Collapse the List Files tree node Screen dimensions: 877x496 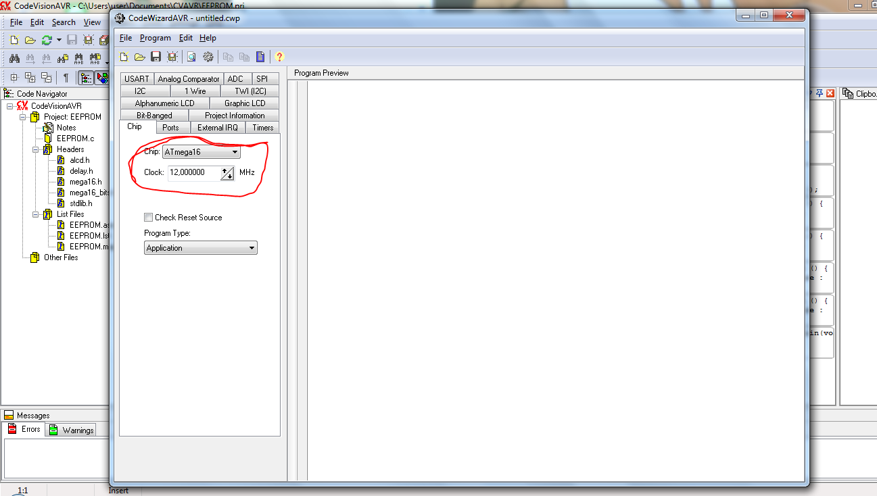click(x=37, y=214)
